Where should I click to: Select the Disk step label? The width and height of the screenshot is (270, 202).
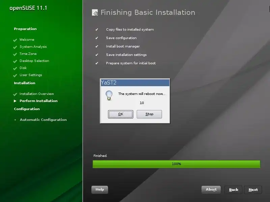[x=23, y=68]
